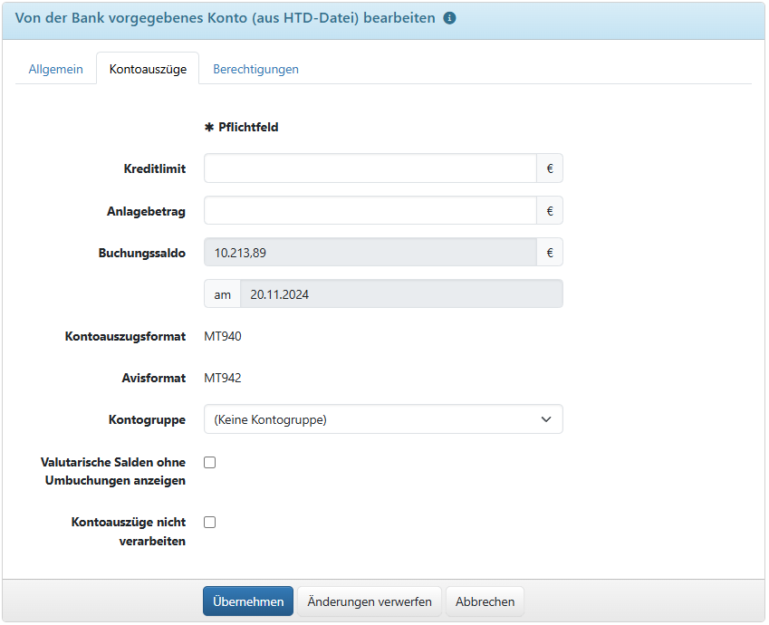The image size is (769, 625).
Task: Open the Kontogruppe dropdown
Action: coord(383,419)
